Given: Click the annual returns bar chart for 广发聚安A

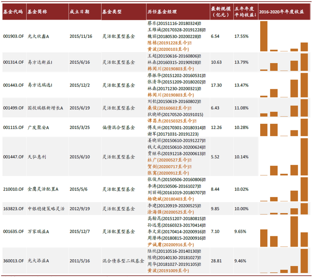Looking at the screenshot, I should (284, 127).
